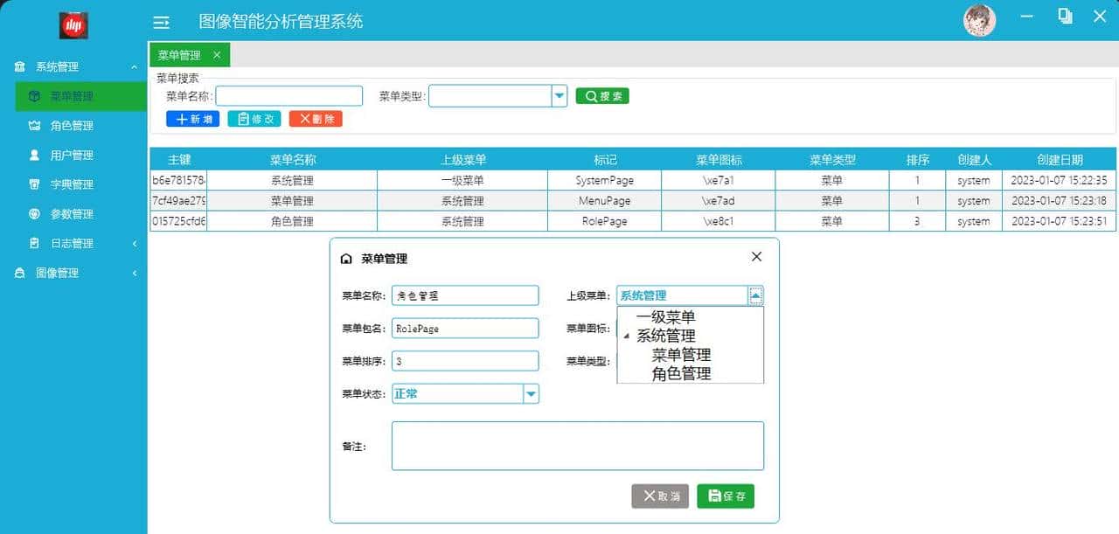The width and height of the screenshot is (1119, 534).
Task: Open 参数管理 from the sidebar
Action: click(35, 213)
